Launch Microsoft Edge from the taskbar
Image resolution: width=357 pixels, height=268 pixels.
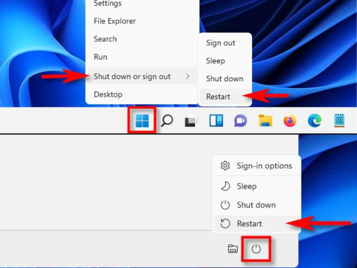pos(315,121)
